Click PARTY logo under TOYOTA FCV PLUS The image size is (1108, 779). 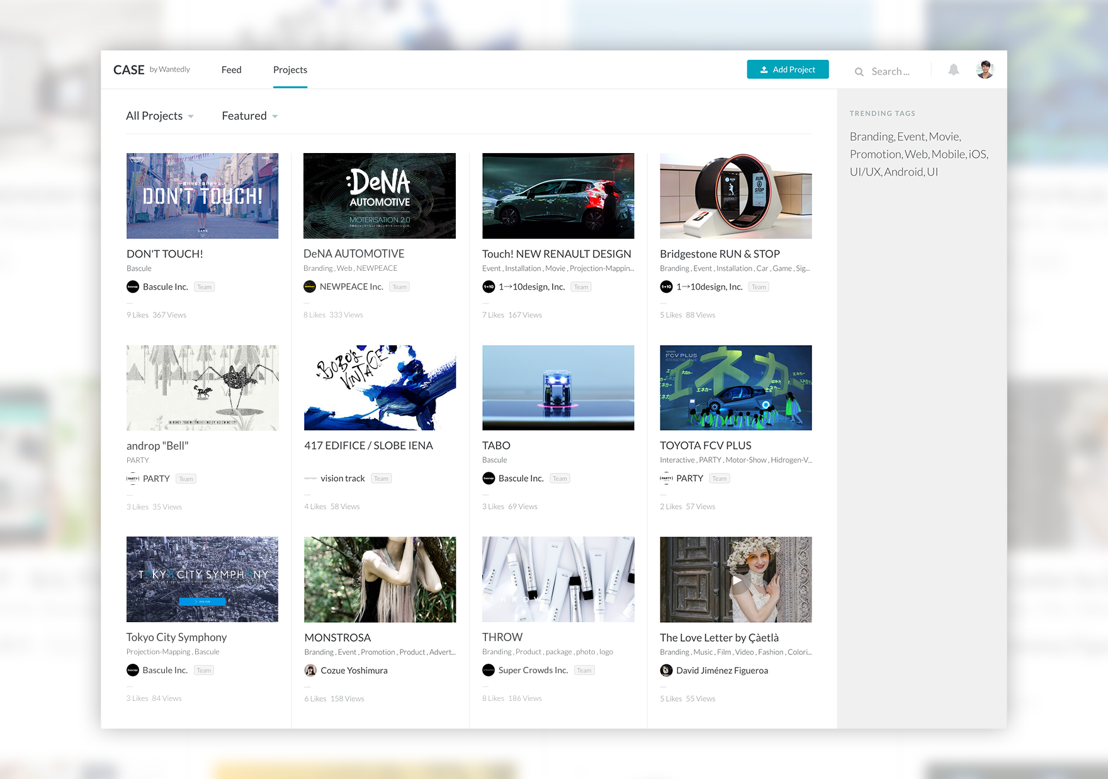666,479
